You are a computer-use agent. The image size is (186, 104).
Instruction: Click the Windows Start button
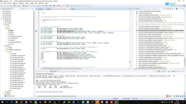click(2, 102)
